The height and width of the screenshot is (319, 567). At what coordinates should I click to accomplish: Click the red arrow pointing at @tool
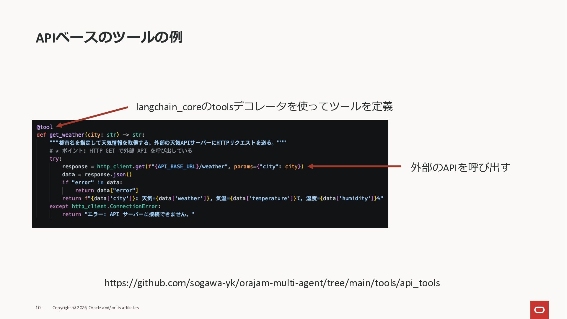tap(92, 116)
